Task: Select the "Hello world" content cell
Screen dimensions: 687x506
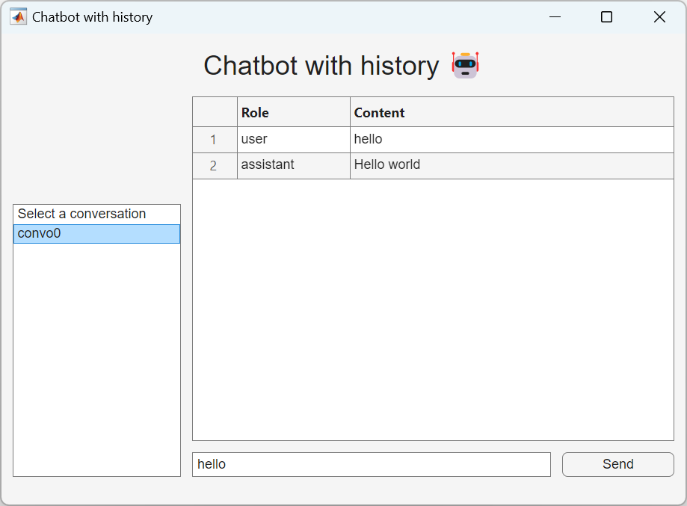Action: (511, 165)
